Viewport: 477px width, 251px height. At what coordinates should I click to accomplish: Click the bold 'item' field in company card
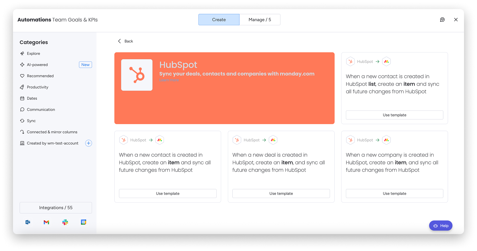(x=401, y=163)
